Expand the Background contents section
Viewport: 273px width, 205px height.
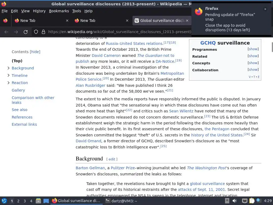click(8, 68)
